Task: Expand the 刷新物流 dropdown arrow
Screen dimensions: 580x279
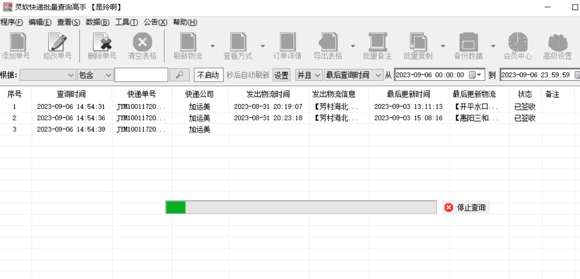Action: point(213,46)
